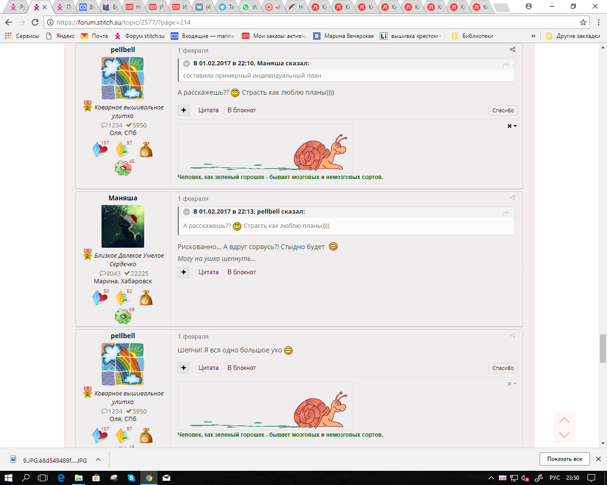The image size is (607, 485).
Task: Click the plus multi-quote button in Маняша's post
Action: click(184, 272)
